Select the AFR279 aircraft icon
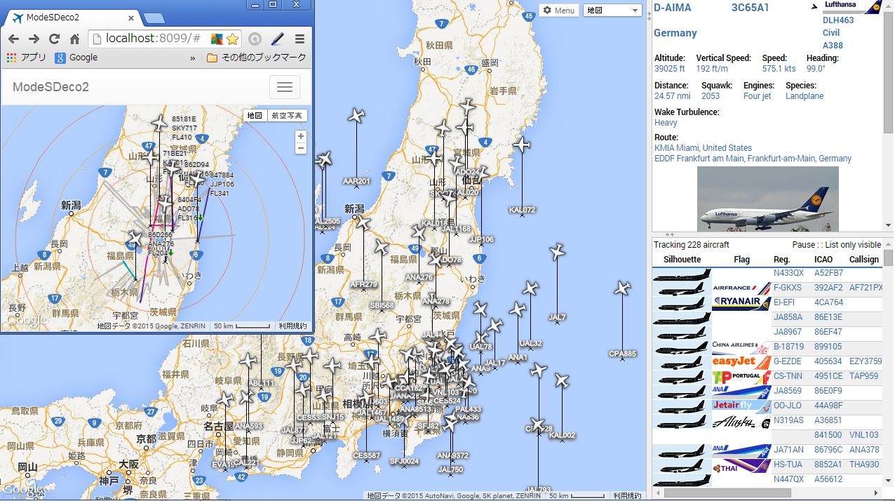The image size is (895, 501). (363, 224)
